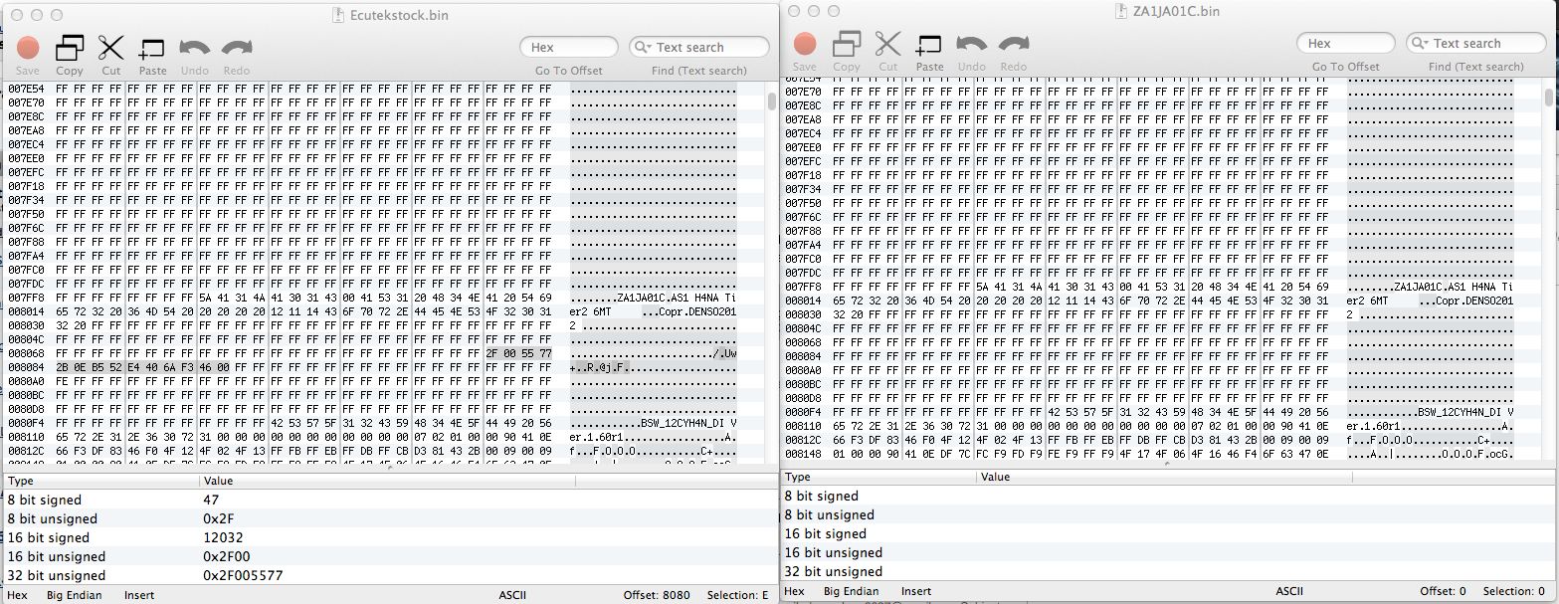Image resolution: width=1559 pixels, height=604 pixels.
Task: Click the Undo arrow in Ecutekstock.bin toolbar
Action: click(x=194, y=48)
